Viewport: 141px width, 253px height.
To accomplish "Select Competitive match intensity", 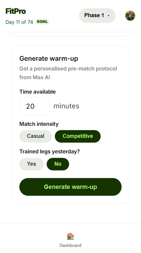I will click(78, 136).
